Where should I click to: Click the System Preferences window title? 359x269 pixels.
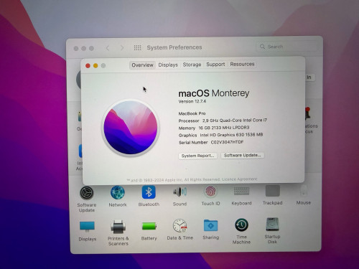[174, 47]
